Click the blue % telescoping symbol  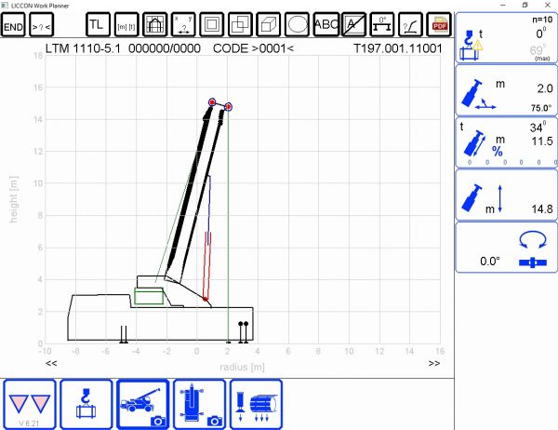point(498,152)
